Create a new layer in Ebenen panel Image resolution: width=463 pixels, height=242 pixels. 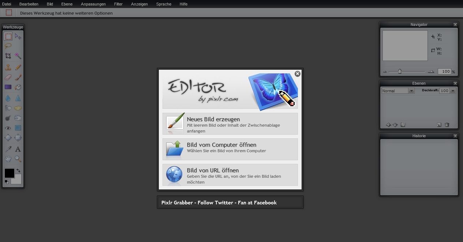coord(439,125)
